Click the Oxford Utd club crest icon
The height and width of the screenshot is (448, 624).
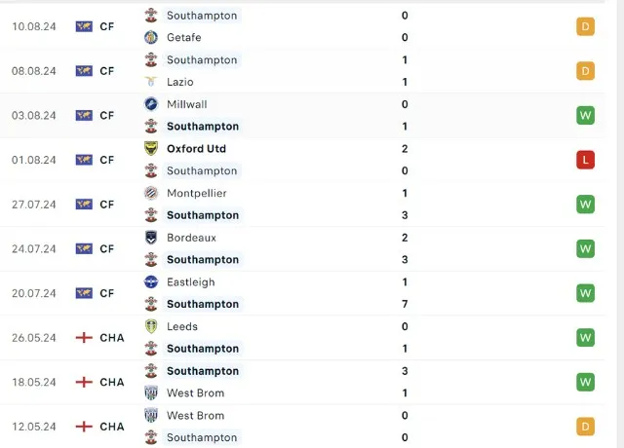[x=151, y=149]
